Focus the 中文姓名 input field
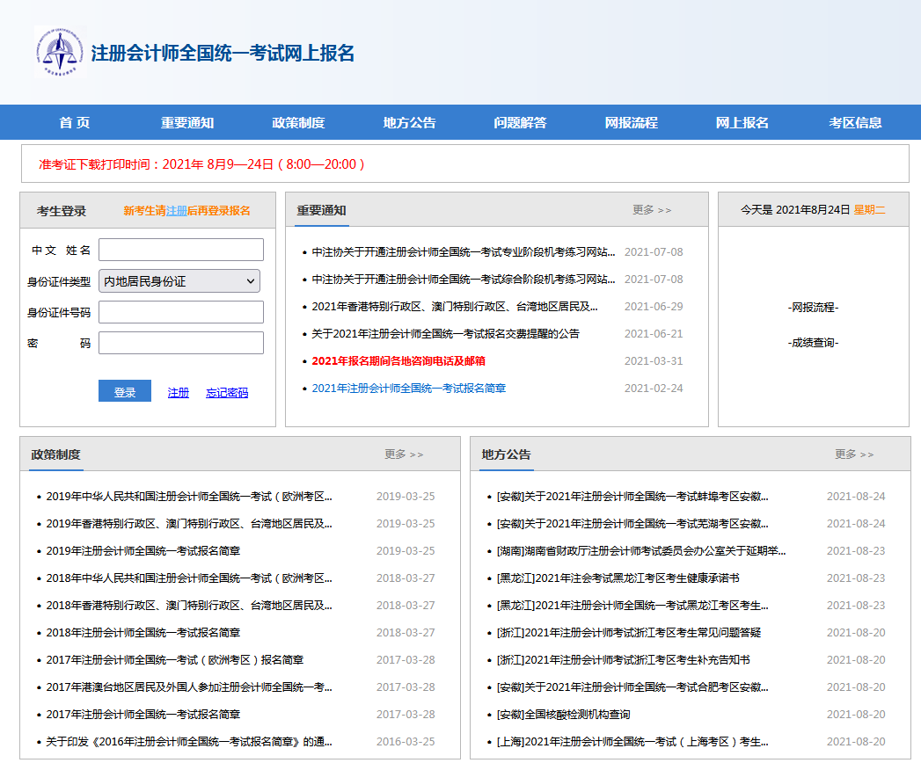This screenshot has width=921, height=763. point(180,250)
